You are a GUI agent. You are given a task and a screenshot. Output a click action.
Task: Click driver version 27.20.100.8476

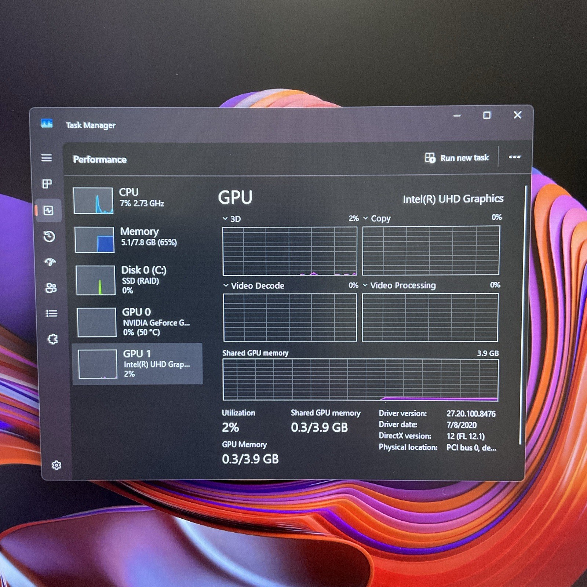tap(471, 414)
